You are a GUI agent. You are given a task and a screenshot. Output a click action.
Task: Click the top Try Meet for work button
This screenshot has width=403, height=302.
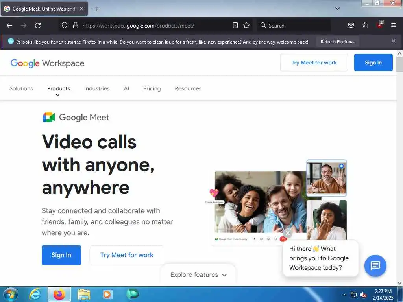point(314,63)
